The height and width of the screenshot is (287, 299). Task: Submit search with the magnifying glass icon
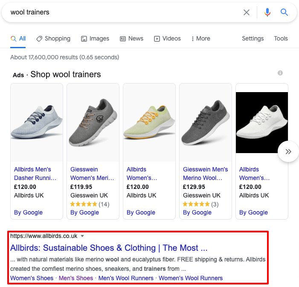(284, 12)
